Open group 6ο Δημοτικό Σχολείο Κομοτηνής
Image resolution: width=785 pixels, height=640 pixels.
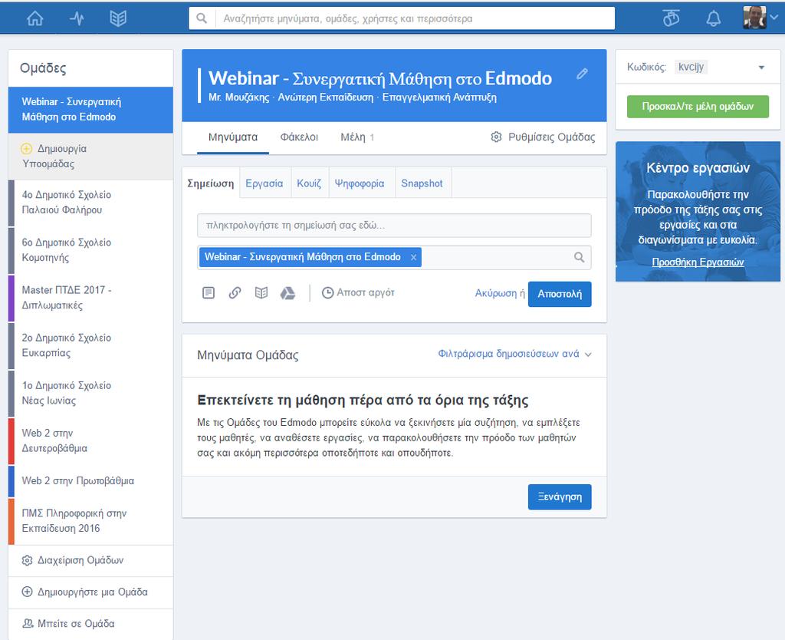(90, 250)
